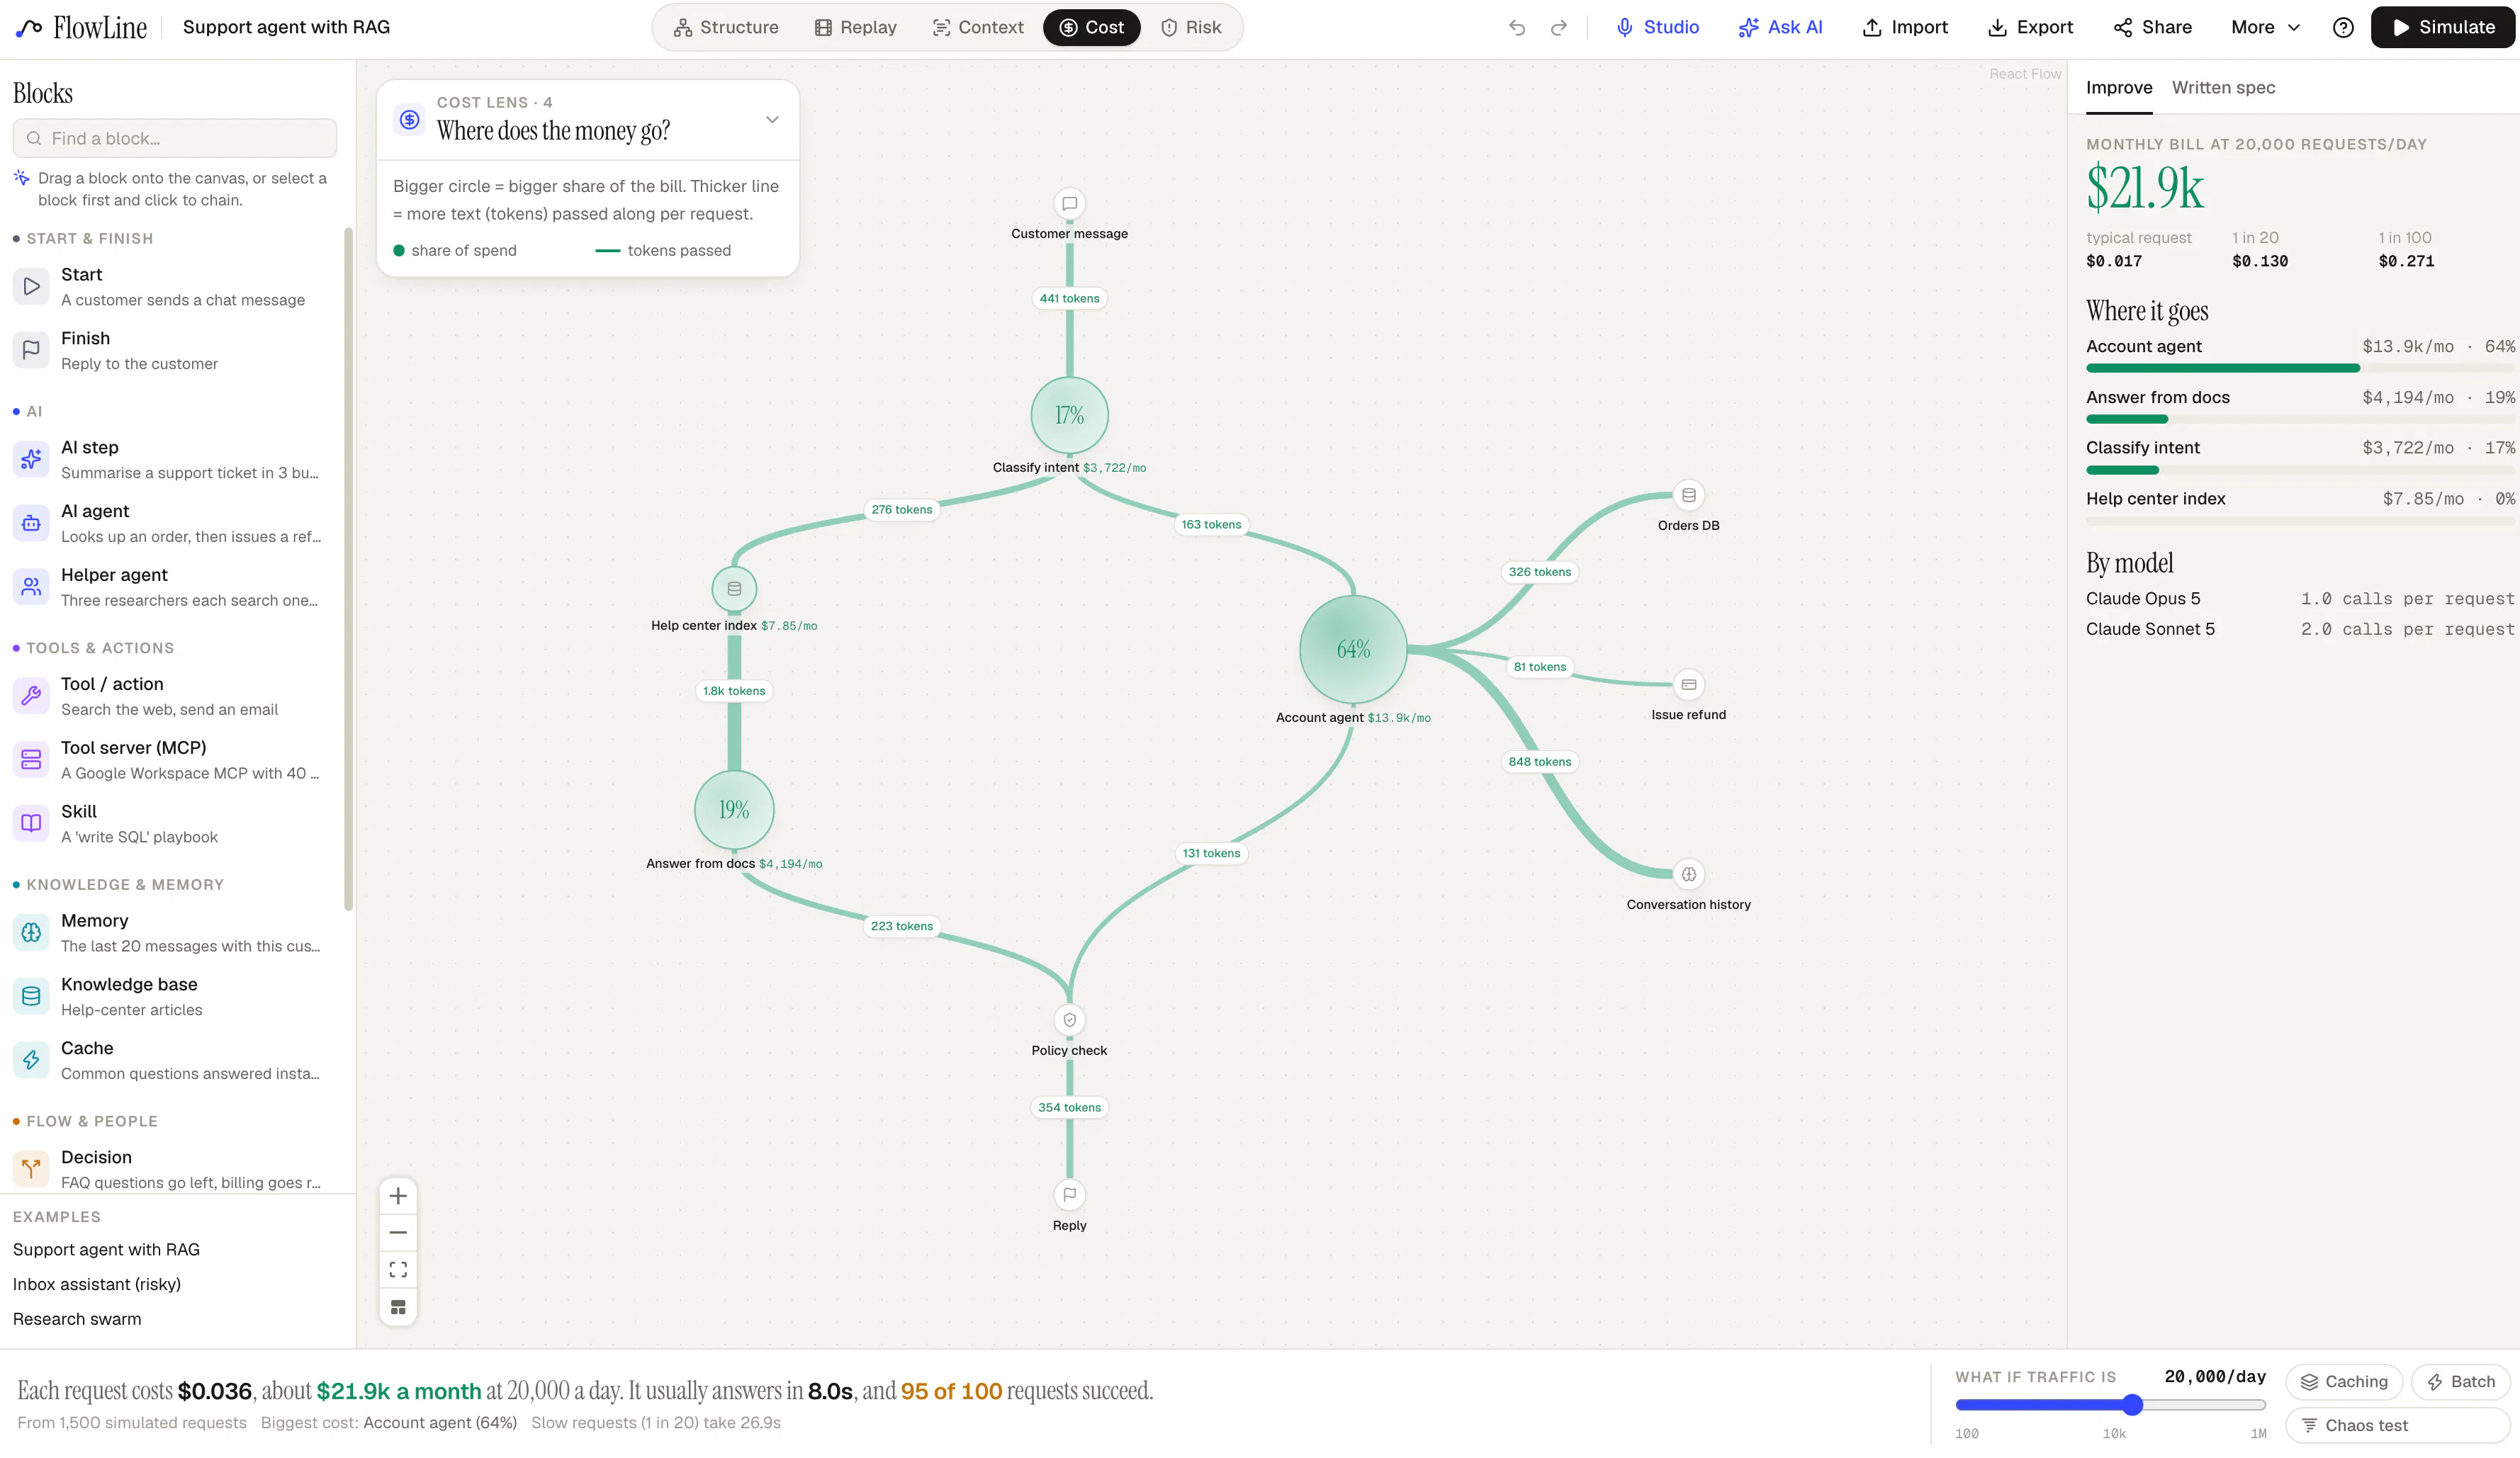Select the Improve tab
This screenshot has height=1458, width=2520.
point(2119,87)
